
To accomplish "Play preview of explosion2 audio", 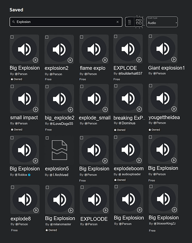I will coord(70,60).
